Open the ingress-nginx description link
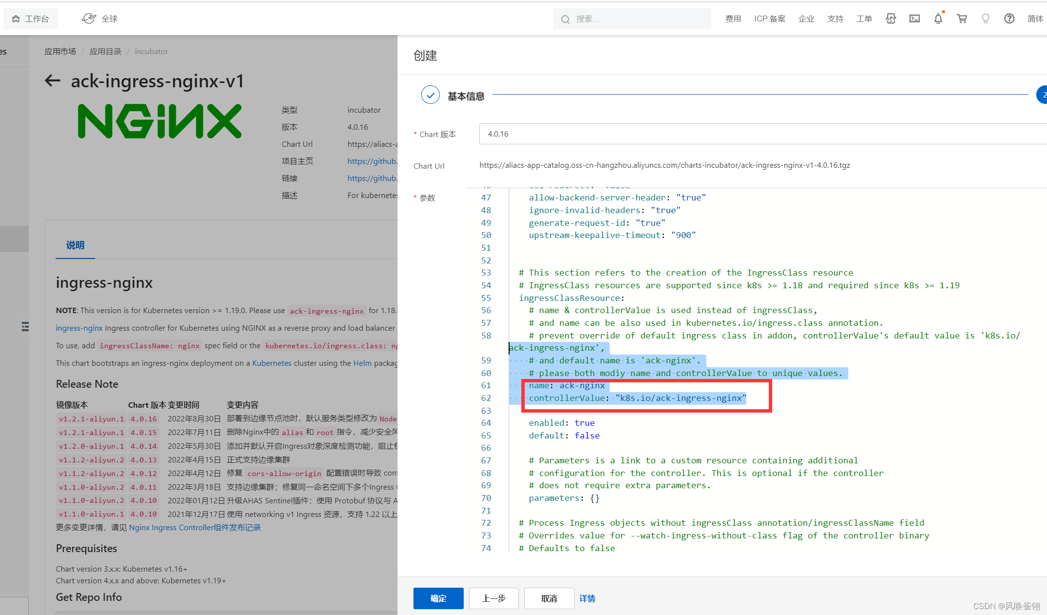The width and height of the screenshot is (1047, 615). click(x=79, y=328)
